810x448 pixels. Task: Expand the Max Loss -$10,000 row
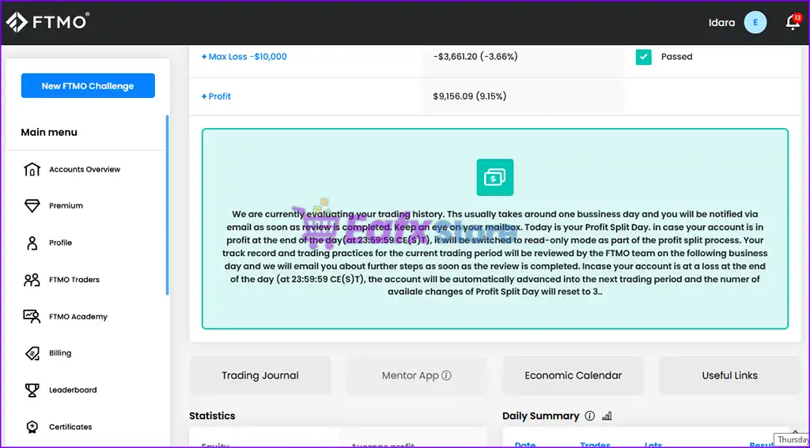(x=244, y=57)
